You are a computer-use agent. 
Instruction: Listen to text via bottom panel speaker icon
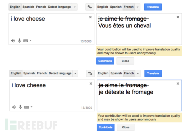[x=14, y=107]
